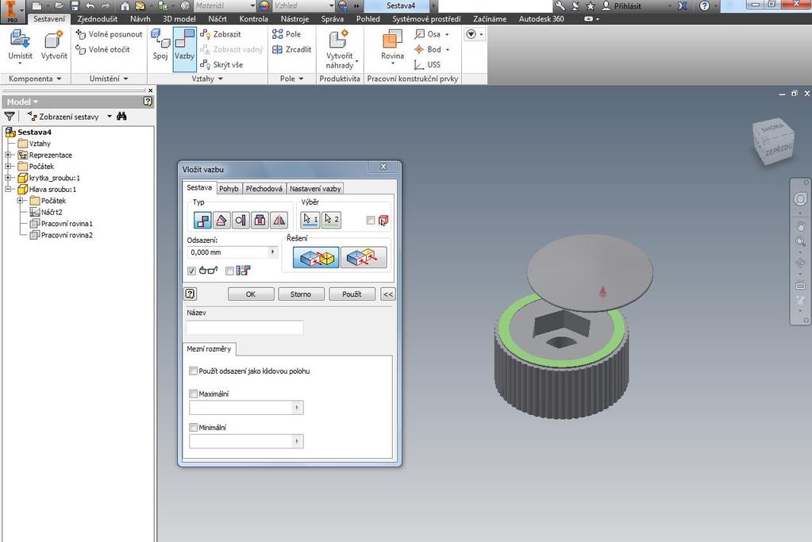Expand the krytka_sroubu:1 tree node

pyautogui.click(x=8, y=178)
